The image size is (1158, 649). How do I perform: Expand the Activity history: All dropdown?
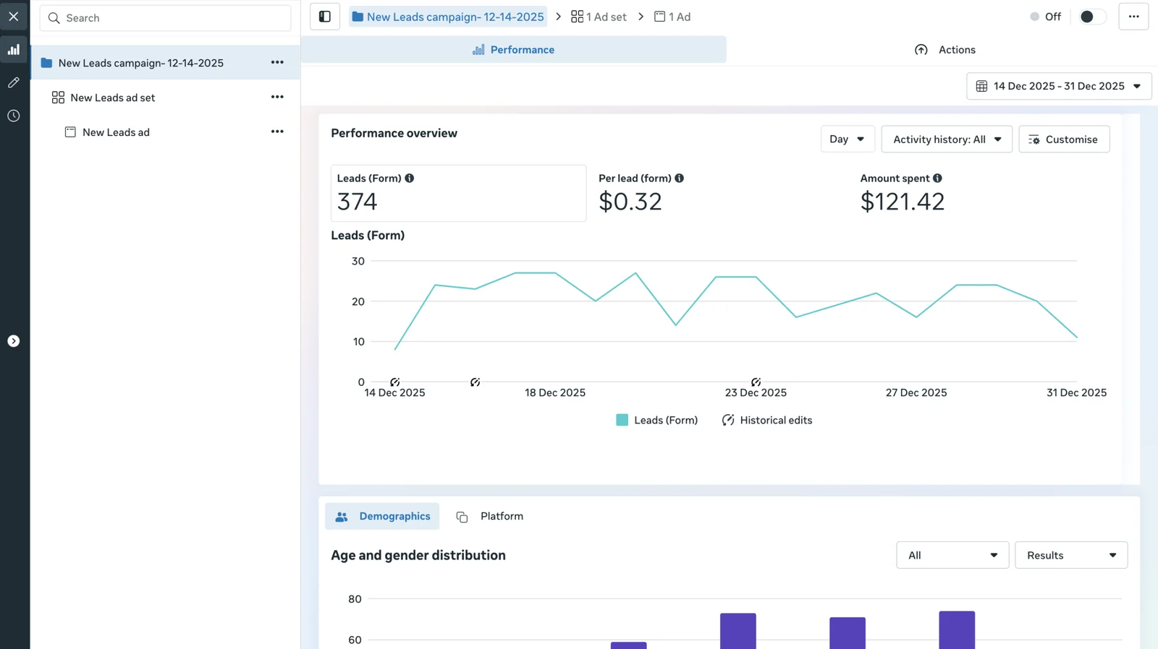946,139
